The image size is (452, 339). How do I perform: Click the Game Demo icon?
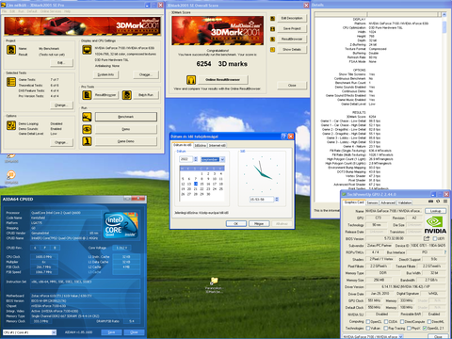coord(87,141)
